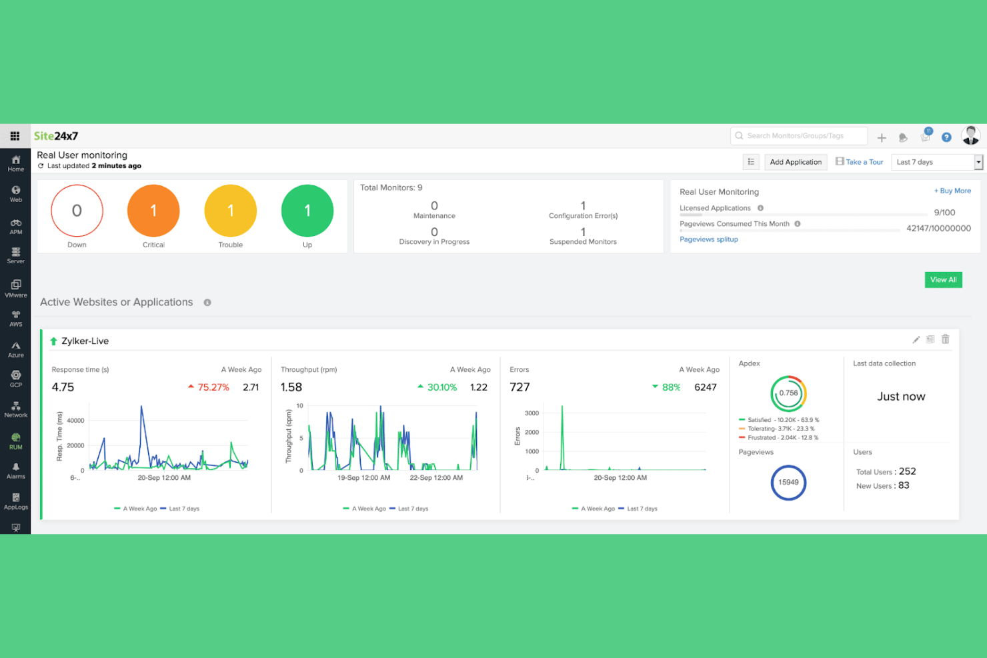Click the alarm bell icon in the header
Viewport: 987px width, 658px height.
click(903, 137)
